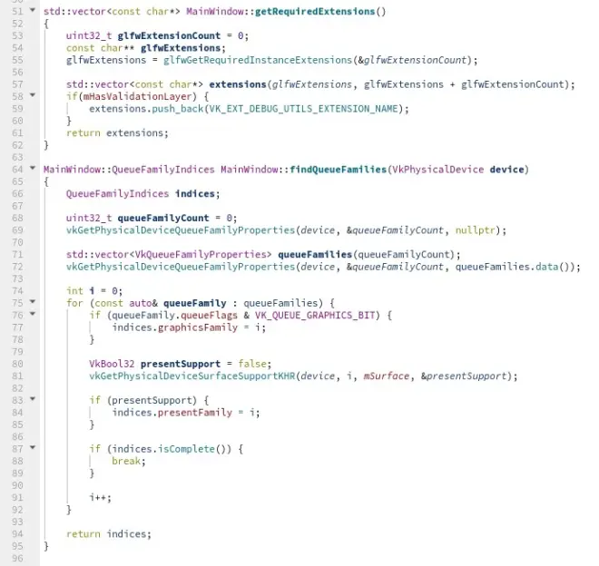599x566 pixels.
Task: Click on findQueueFamilies function name
Action: point(339,170)
